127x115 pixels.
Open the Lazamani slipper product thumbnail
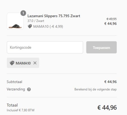[15, 21]
